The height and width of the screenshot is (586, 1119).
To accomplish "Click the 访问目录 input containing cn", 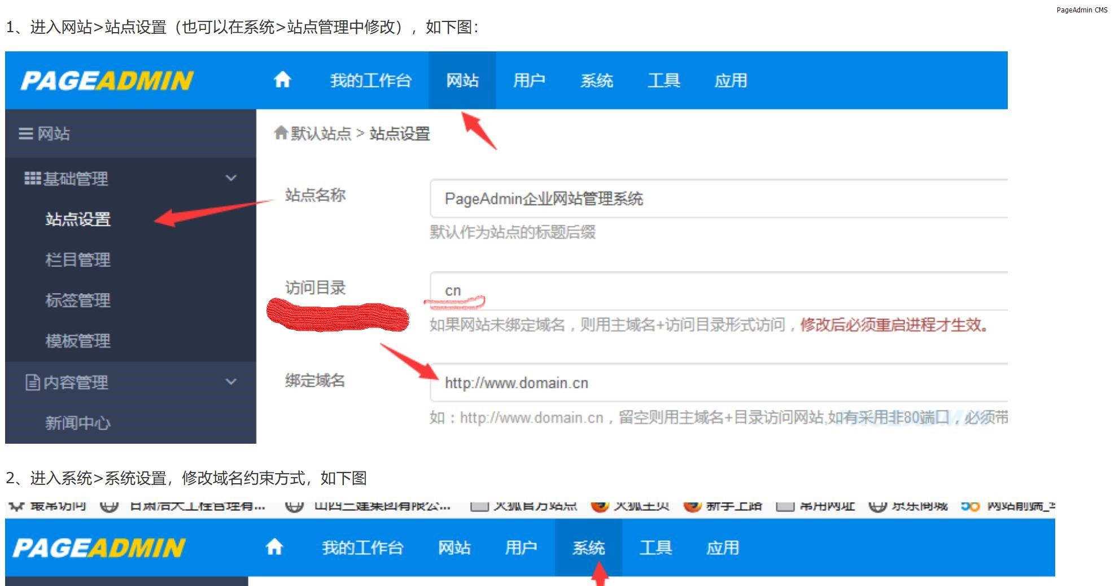I will (719, 291).
